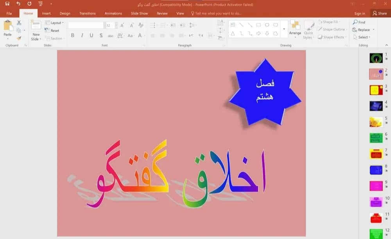The image size is (391, 239).
Task: Increase font size with the larger A icon
Action: (x=122, y=25)
